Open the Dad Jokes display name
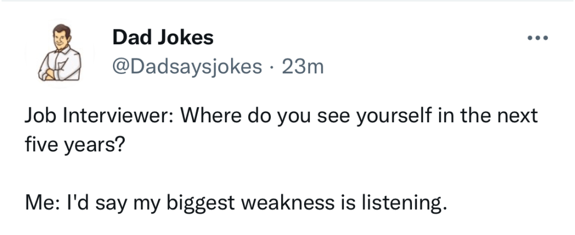 pos(163,38)
